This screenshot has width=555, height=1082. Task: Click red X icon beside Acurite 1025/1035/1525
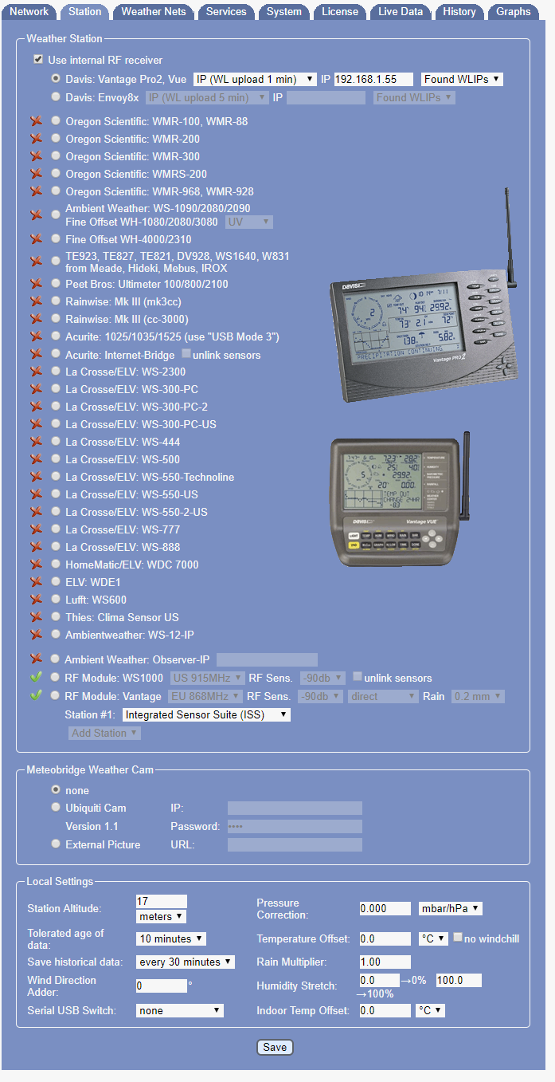36,336
